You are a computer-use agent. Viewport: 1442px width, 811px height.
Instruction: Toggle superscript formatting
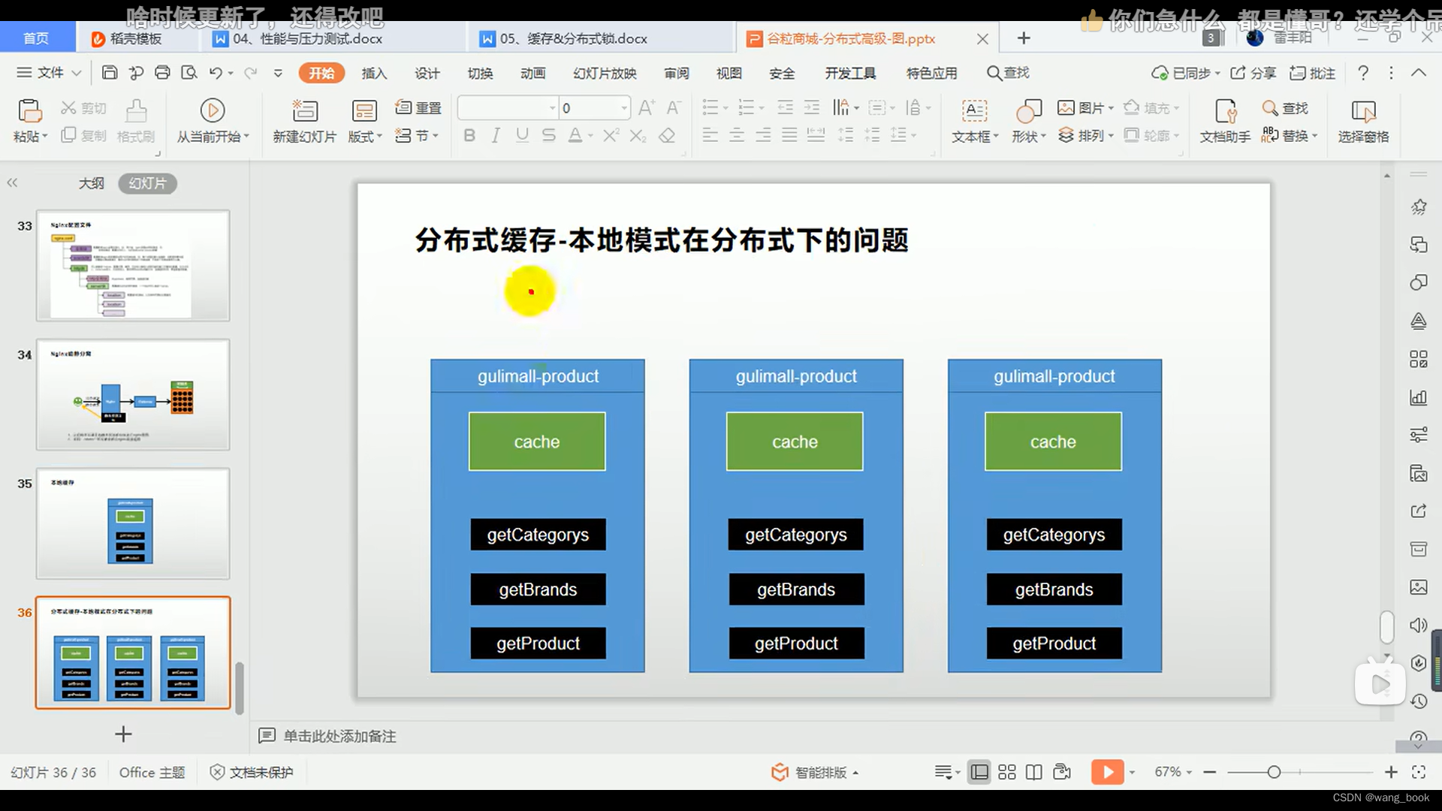(611, 135)
